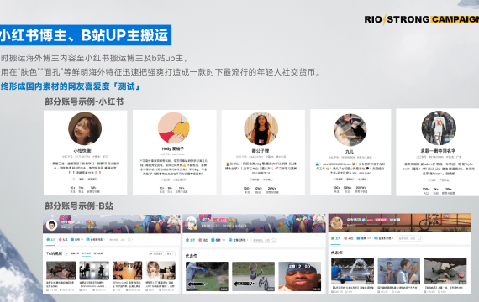This screenshot has height=302, width=479.
Task: Click search magnifier in third B站 profile
Action: tap(419, 238)
